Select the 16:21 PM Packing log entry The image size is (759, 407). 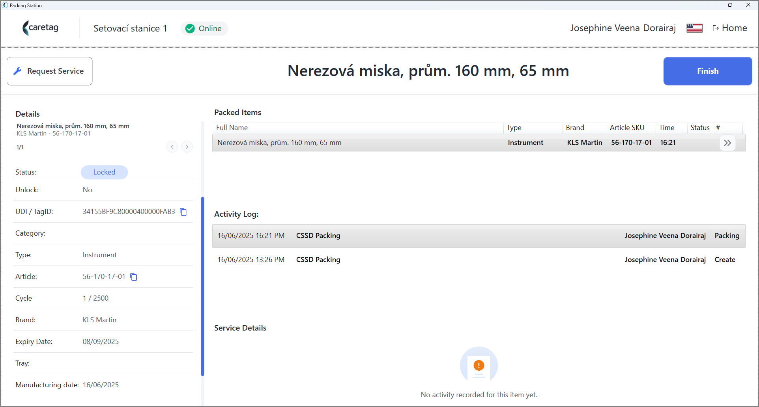[x=479, y=236]
